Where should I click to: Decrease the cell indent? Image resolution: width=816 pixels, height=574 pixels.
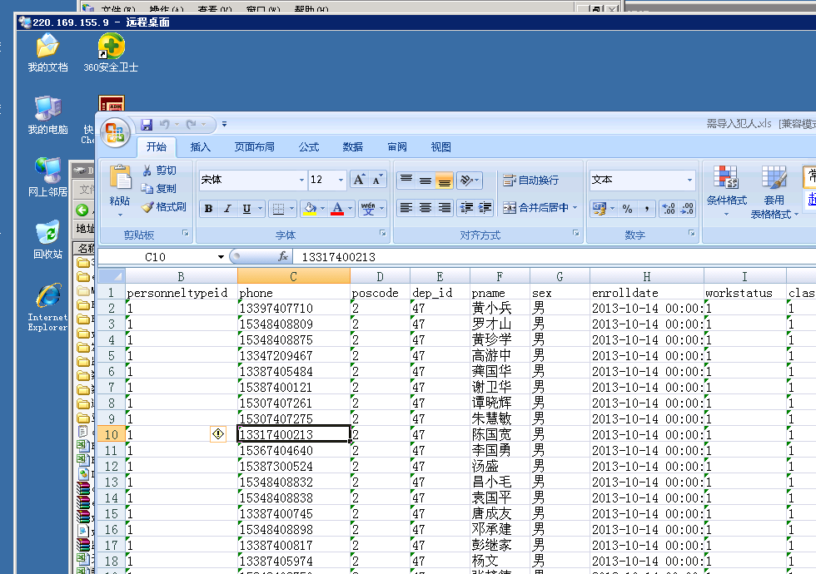pyautogui.click(x=466, y=208)
